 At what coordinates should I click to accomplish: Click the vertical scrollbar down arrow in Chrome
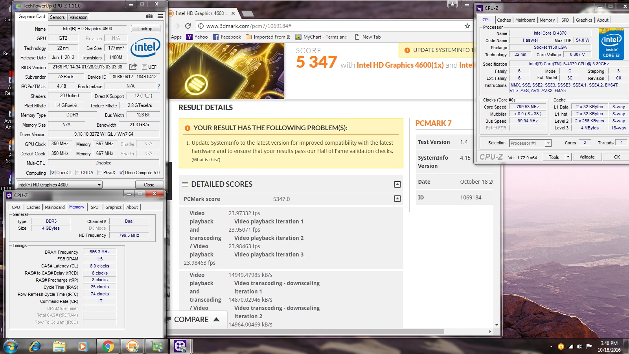click(x=497, y=325)
